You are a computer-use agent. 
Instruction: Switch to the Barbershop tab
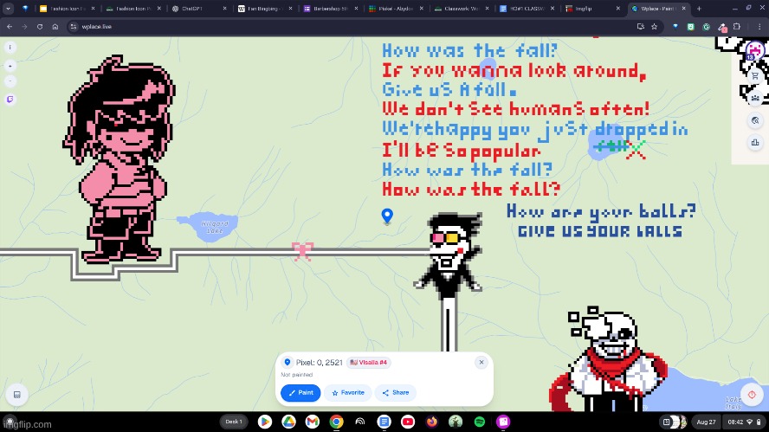point(330,9)
